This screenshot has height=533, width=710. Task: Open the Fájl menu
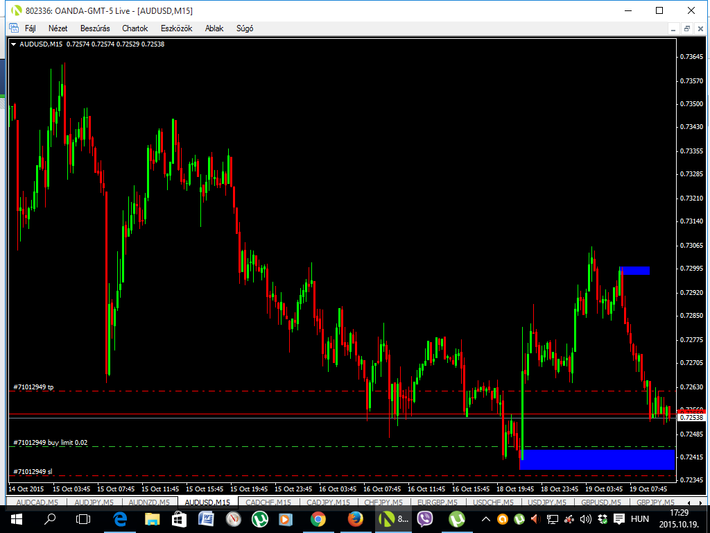click(x=30, y=28)
